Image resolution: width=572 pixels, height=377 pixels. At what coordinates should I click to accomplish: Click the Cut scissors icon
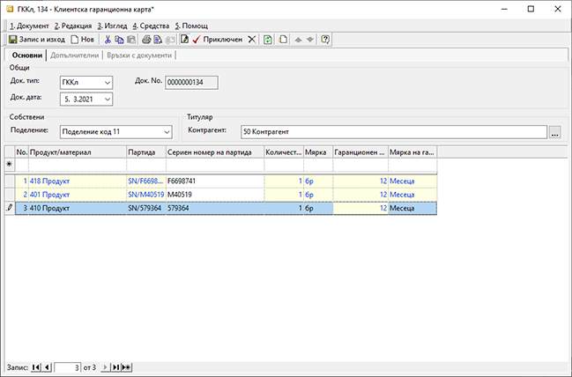click(x=108, y=40)
